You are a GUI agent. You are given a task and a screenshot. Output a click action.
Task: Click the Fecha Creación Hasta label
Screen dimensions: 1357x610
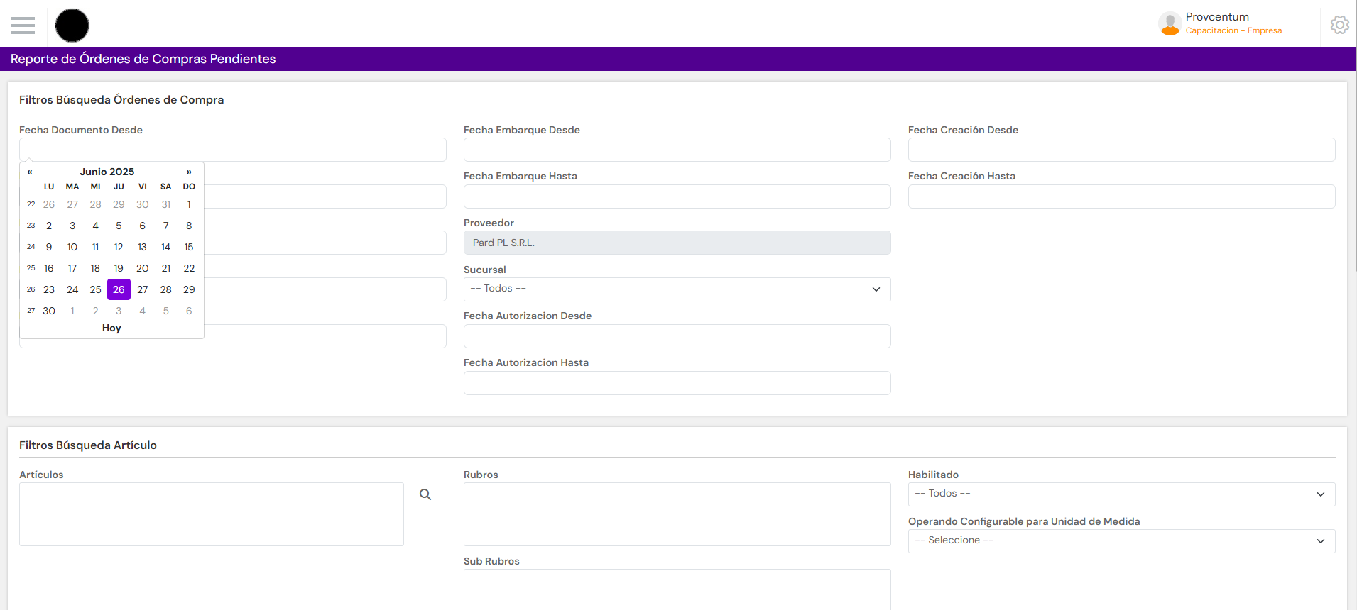click(961, 176)
